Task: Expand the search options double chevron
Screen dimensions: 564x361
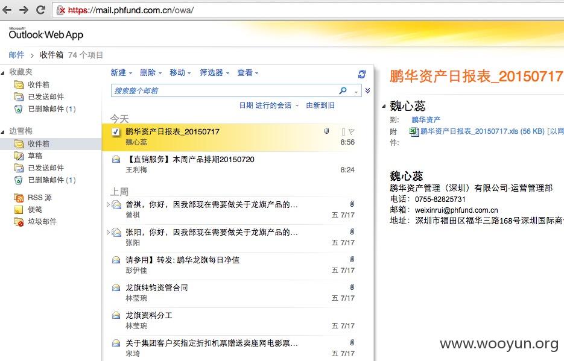Action: (x=367, y=90)
